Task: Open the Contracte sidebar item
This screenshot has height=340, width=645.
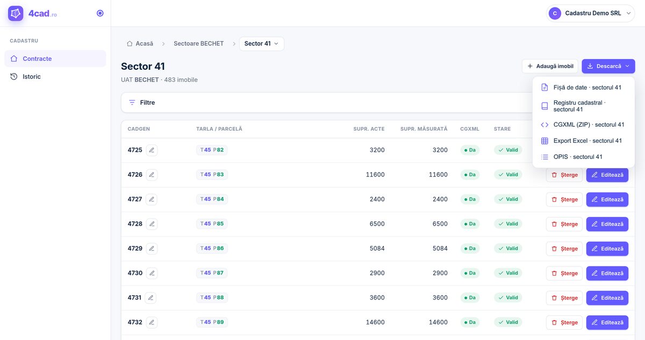Action: click(55, 59)
